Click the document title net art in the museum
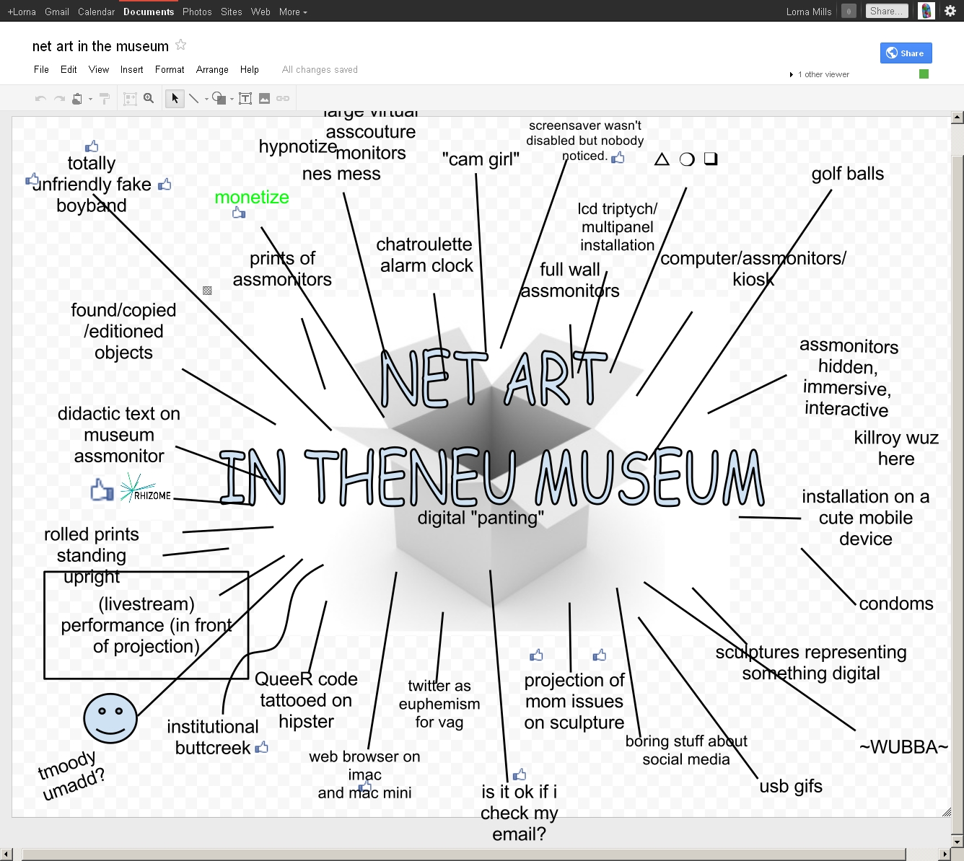The image size is (964, 861). (100, 46)
